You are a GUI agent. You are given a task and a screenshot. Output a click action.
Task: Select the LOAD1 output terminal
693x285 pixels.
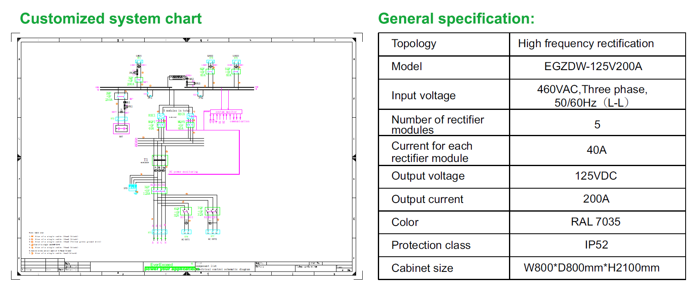(x=139, y=62)
